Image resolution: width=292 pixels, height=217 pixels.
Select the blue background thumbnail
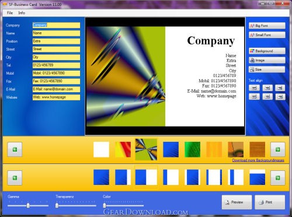click(x=171, y=149)
